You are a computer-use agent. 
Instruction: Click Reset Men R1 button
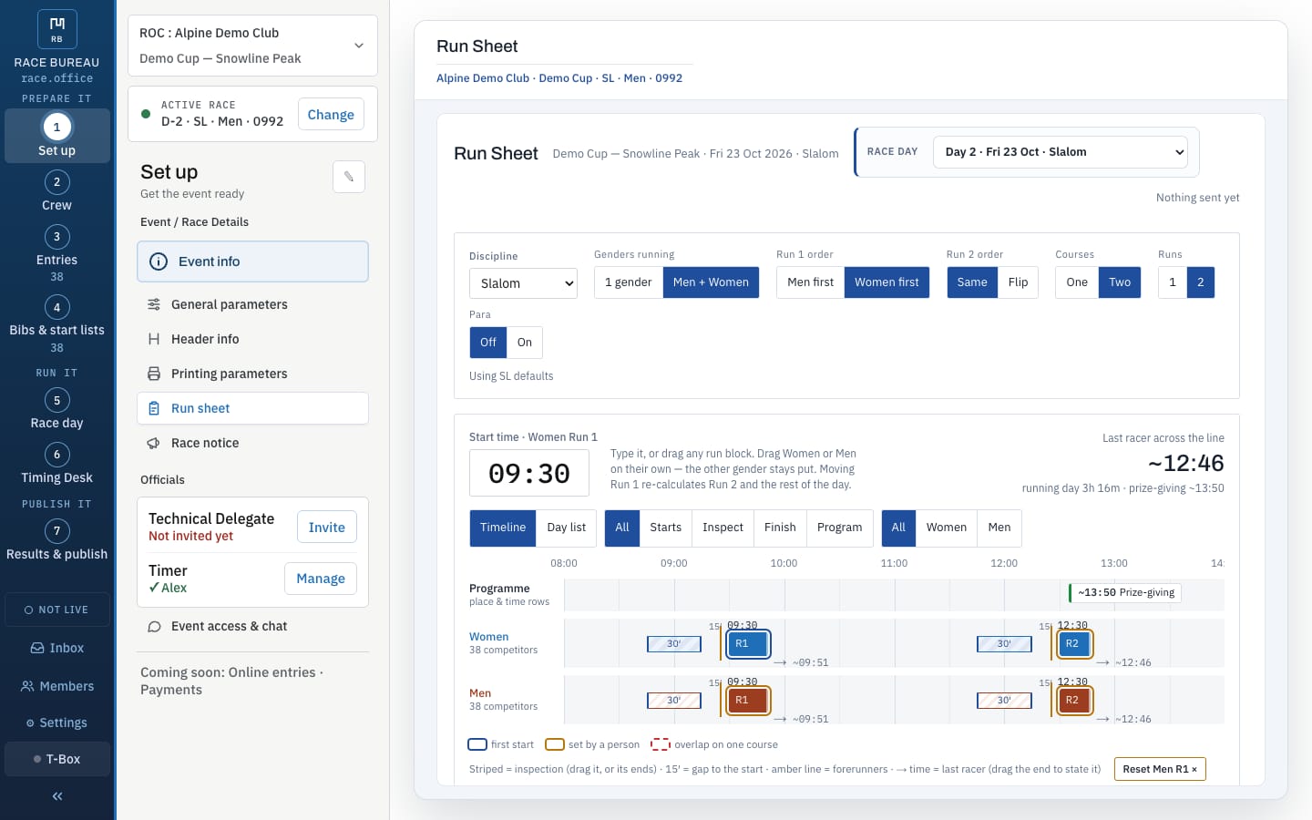(x=1160, y=769)
